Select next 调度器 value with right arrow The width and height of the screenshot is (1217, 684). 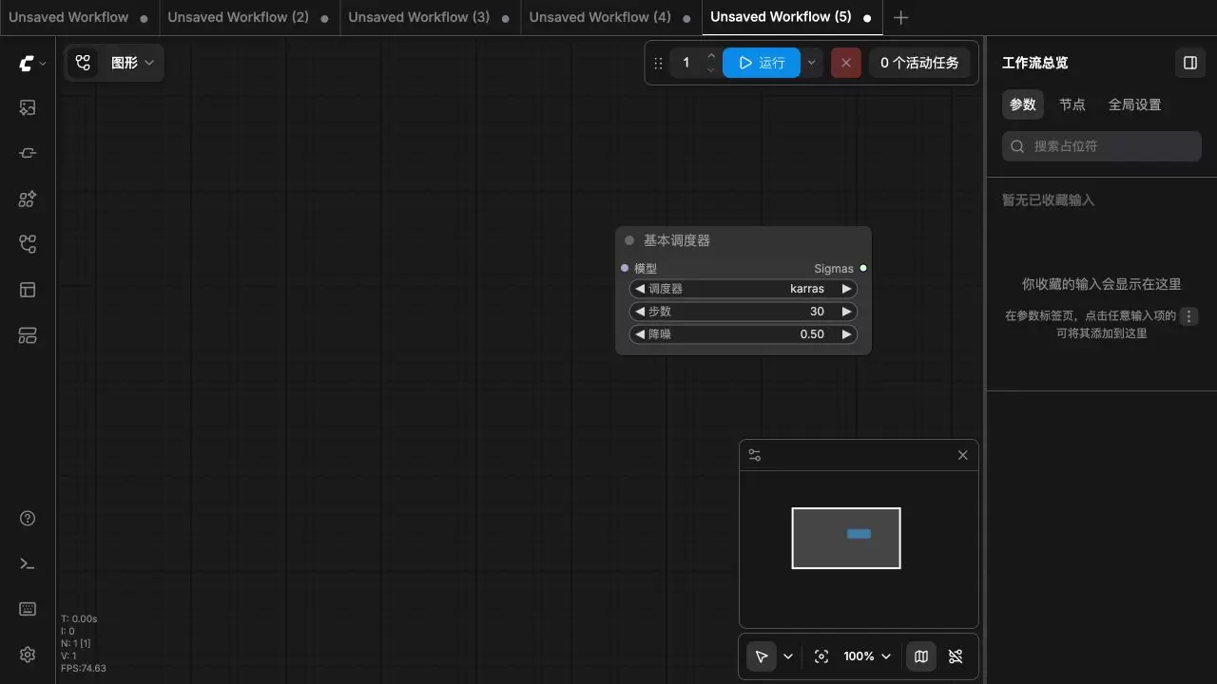pyautogui.click(x=846, y=289)
